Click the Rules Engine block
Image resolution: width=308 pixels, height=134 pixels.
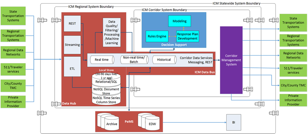pyautogui.click(x=157, y=36)
